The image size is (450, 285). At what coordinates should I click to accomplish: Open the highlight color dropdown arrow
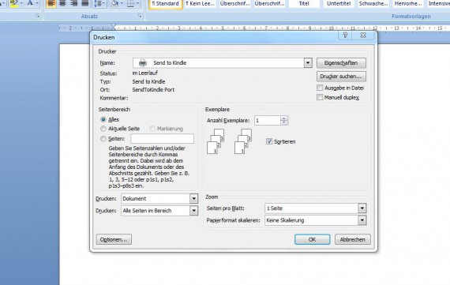pos(21,3)
